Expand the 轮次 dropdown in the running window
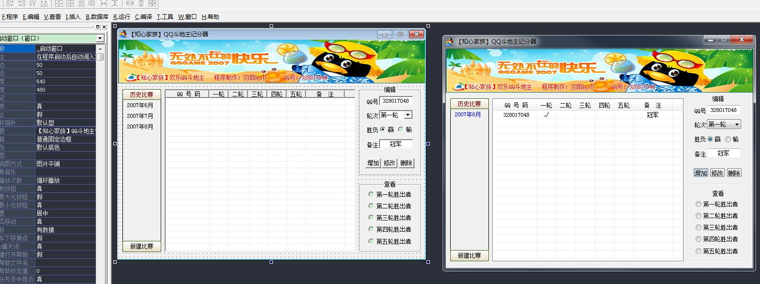The image size is (760, 284). [x=737, y=125]
